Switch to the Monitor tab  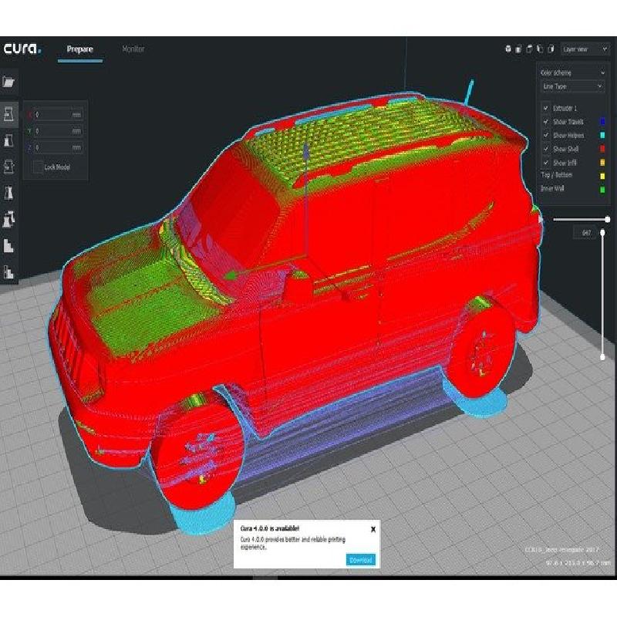[x=133, y=49]
